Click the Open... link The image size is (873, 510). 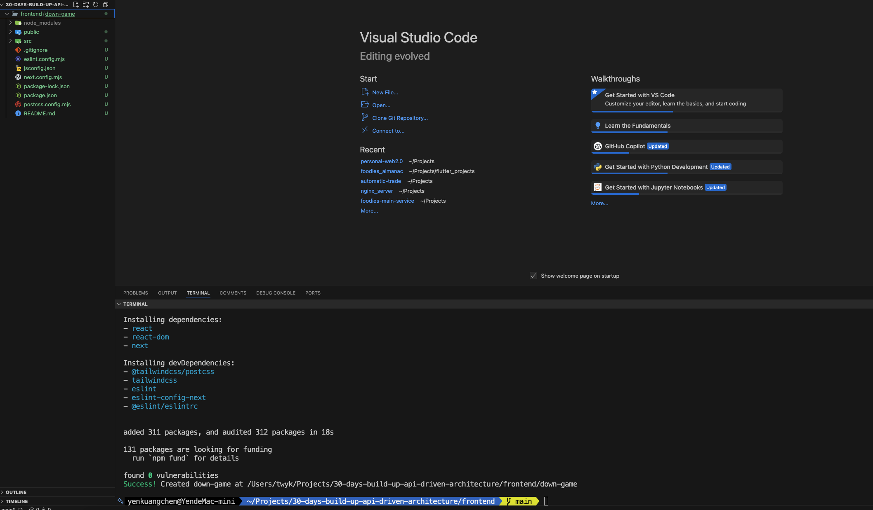pyautogui.click(x=381, y=105)
